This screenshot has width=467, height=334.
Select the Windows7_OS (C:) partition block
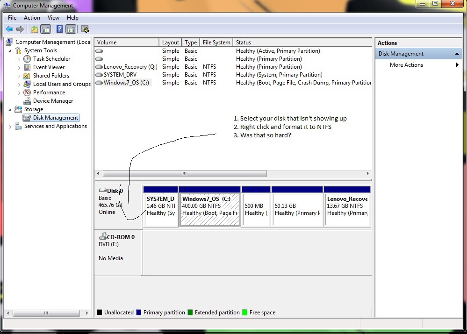tap(210, 210)
